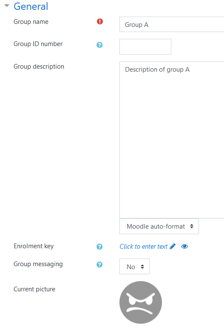224x331 pixels.
Task: Collapse the General section triangle
Action: [7, 6]
